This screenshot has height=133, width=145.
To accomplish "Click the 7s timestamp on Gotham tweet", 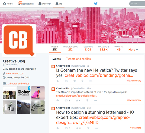I will [88, 66].
